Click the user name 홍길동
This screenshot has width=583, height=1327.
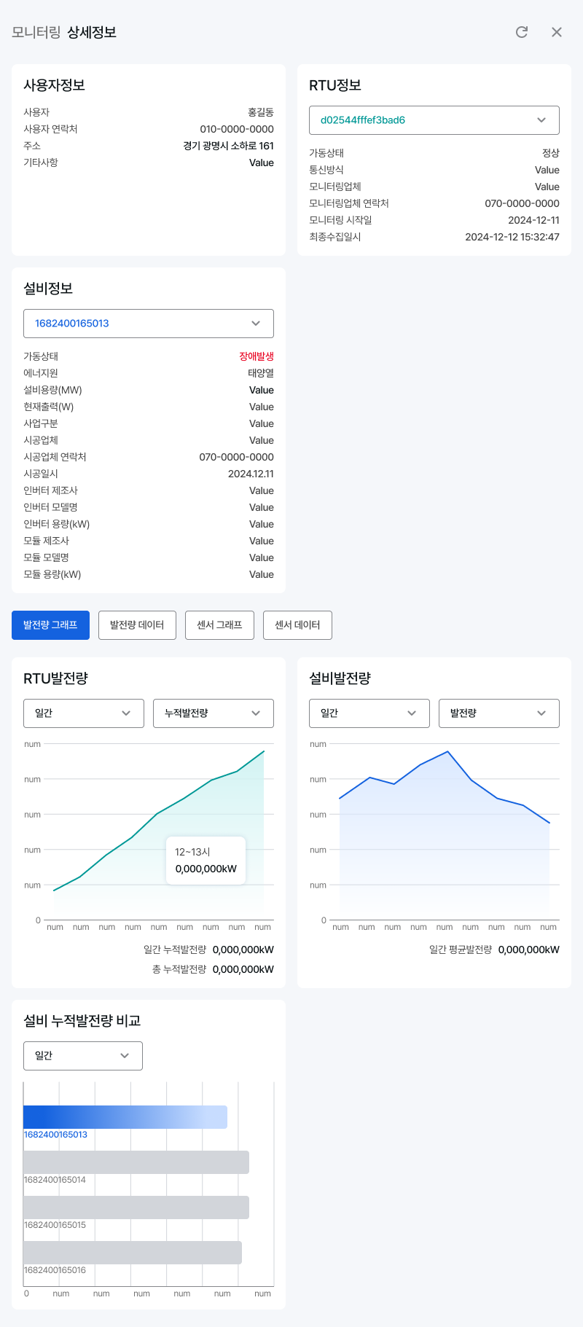pyautogui.click(x=261, y=112)
